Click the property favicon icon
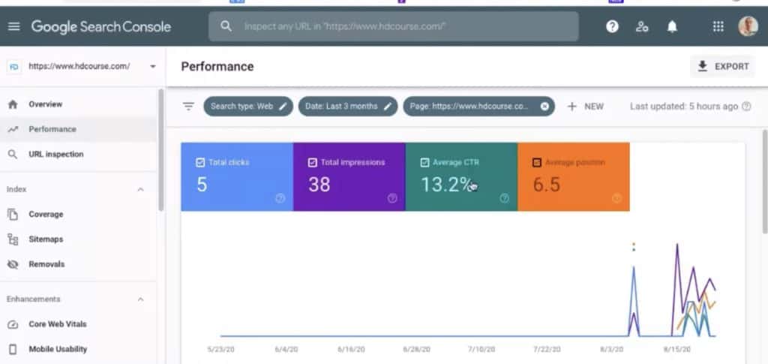The height and width of the screenshot is (364, 768). point(14,67)
